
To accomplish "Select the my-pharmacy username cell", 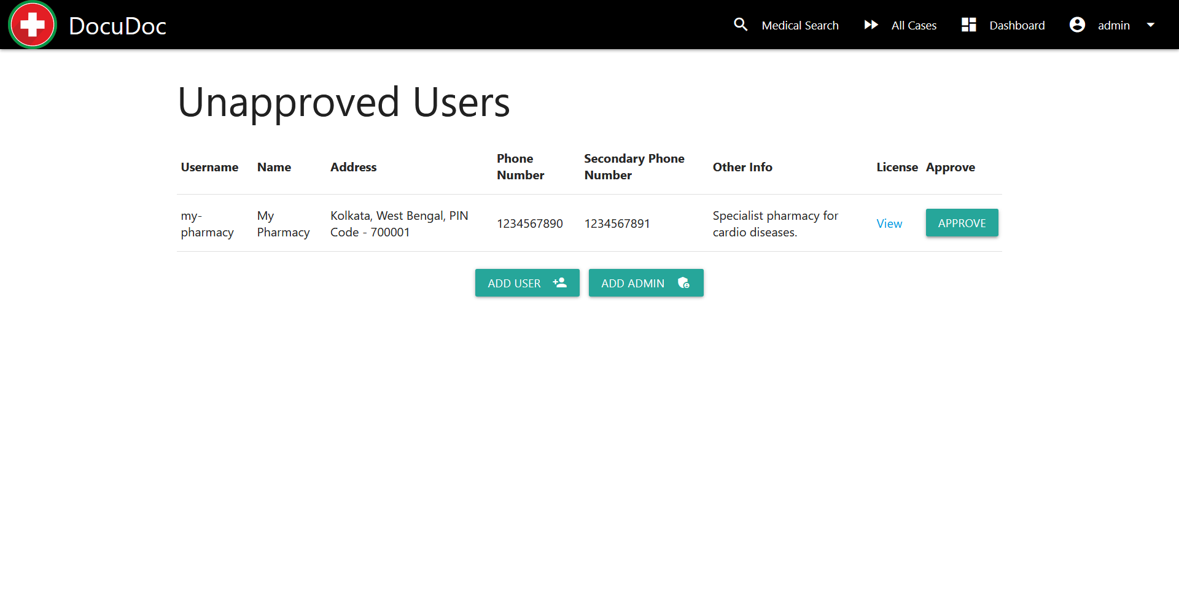I will [208, 223].
